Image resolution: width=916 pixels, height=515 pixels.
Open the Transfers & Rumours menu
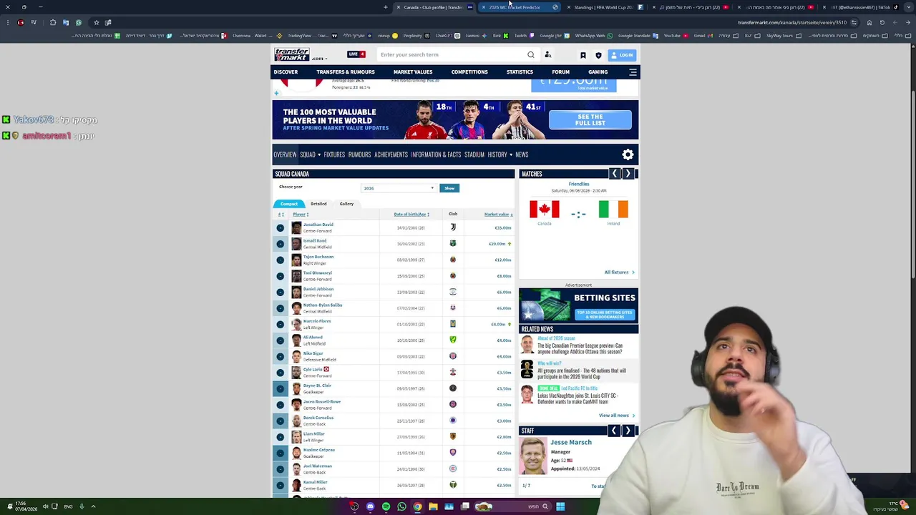pos(346,72)
